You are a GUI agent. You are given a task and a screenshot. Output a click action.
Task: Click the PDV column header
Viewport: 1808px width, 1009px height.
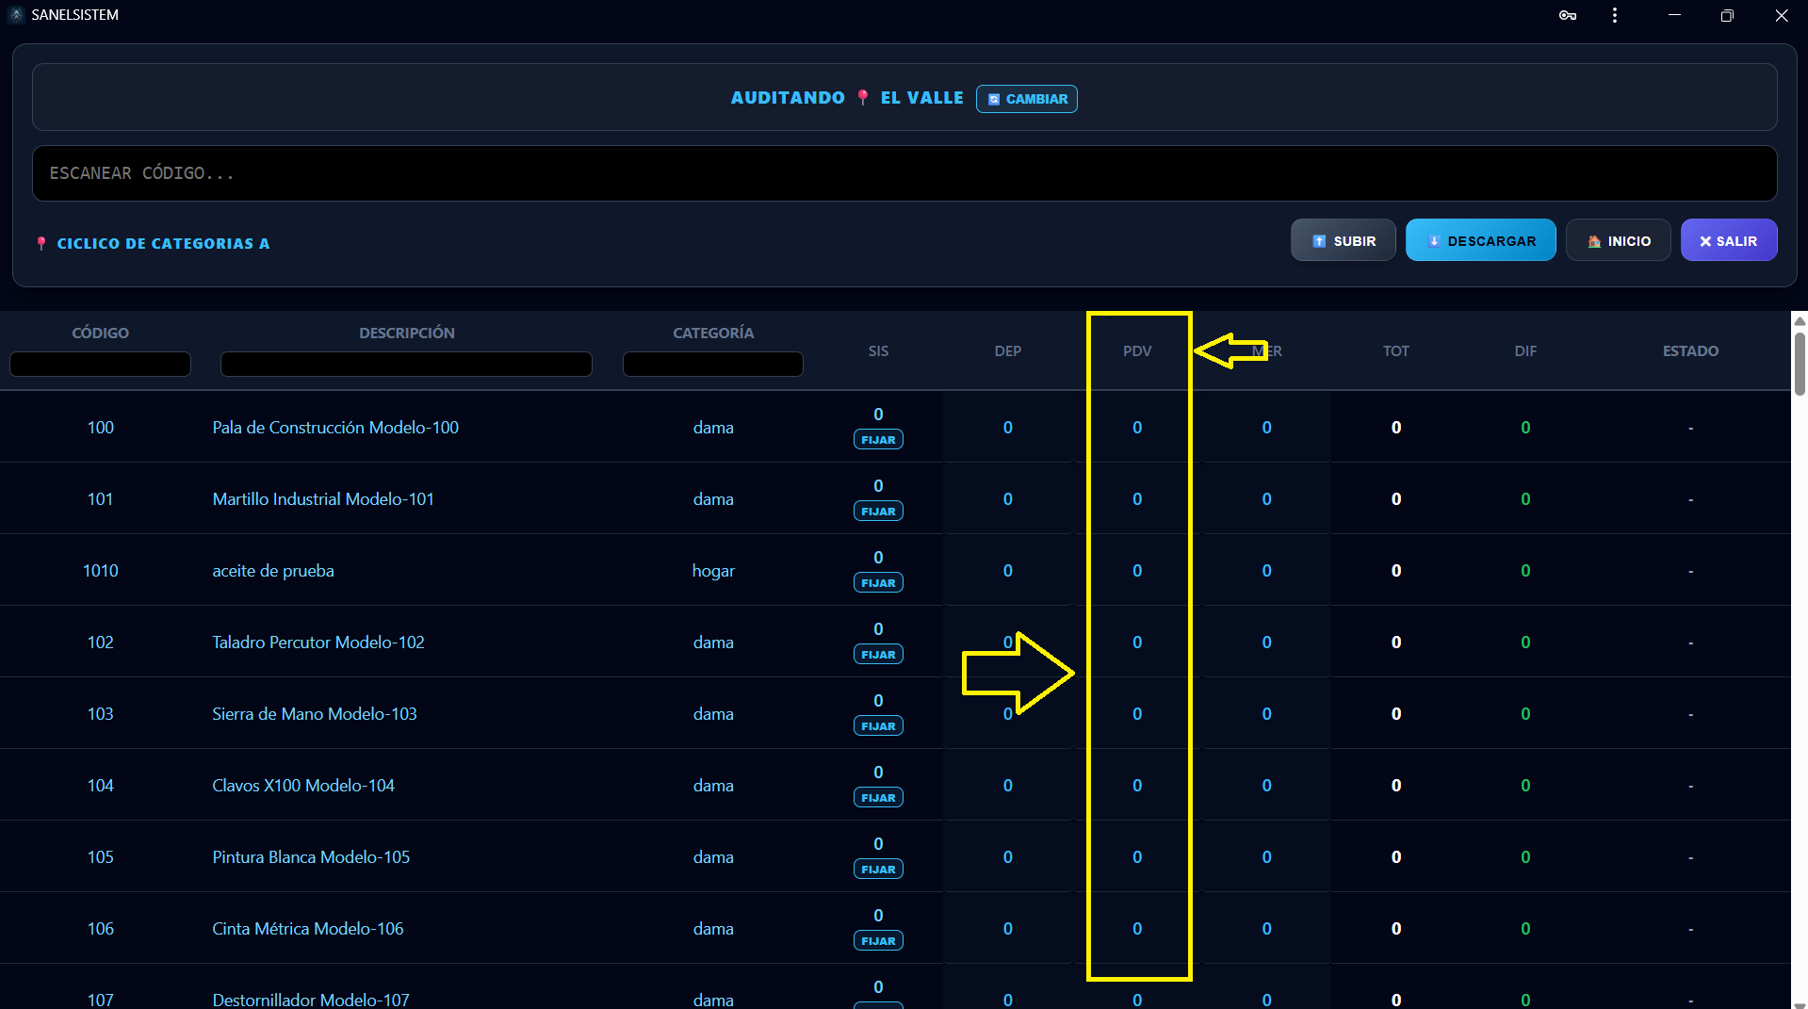point(1137,351)
